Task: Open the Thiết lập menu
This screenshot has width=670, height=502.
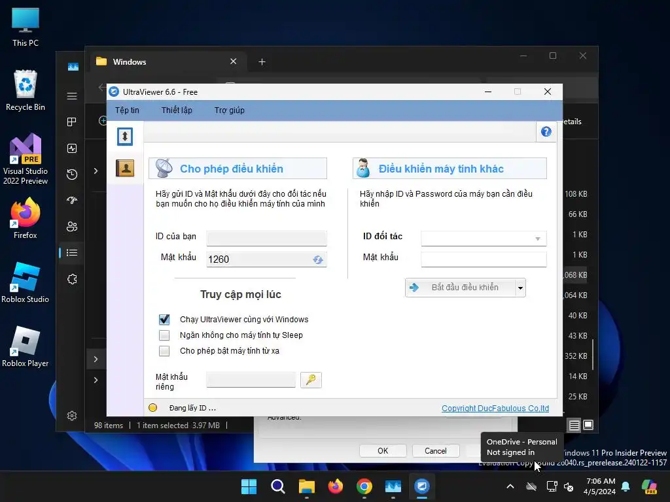Action: [x=177, y=110]
